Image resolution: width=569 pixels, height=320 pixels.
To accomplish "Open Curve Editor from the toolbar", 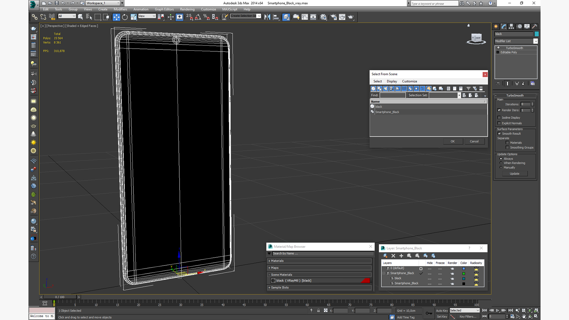I will tap(304, 17).
